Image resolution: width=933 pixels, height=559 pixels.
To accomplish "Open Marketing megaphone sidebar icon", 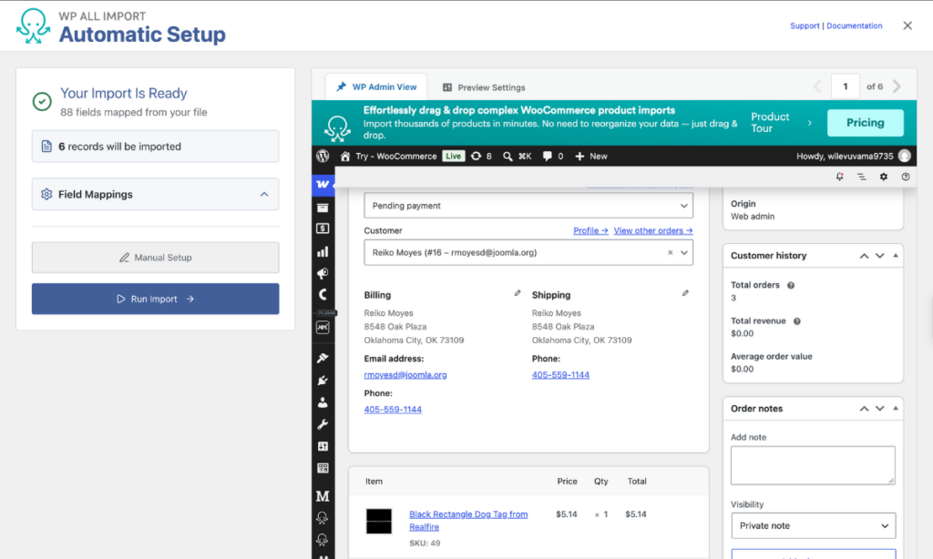I will 323,273.
